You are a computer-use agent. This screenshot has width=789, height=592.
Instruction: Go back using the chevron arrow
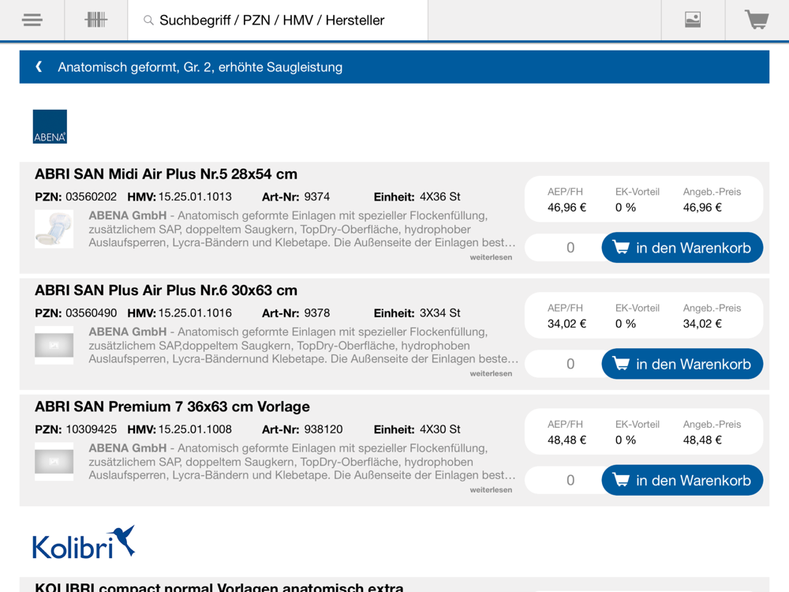click(39, 67)
